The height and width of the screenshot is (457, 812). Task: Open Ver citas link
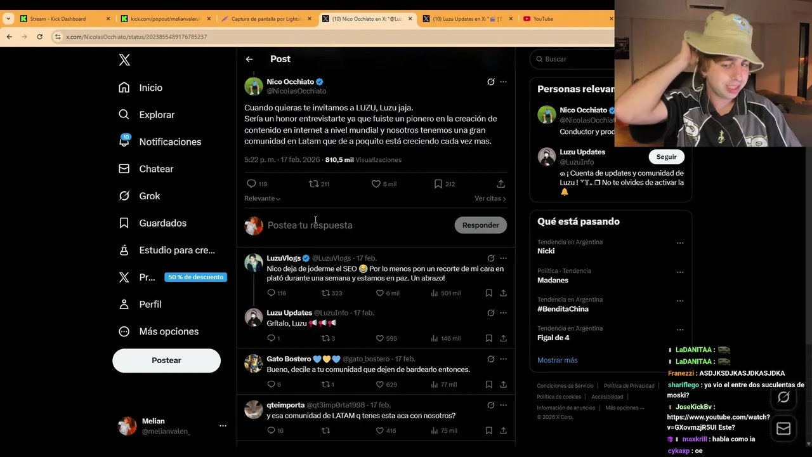click(490, 199)
